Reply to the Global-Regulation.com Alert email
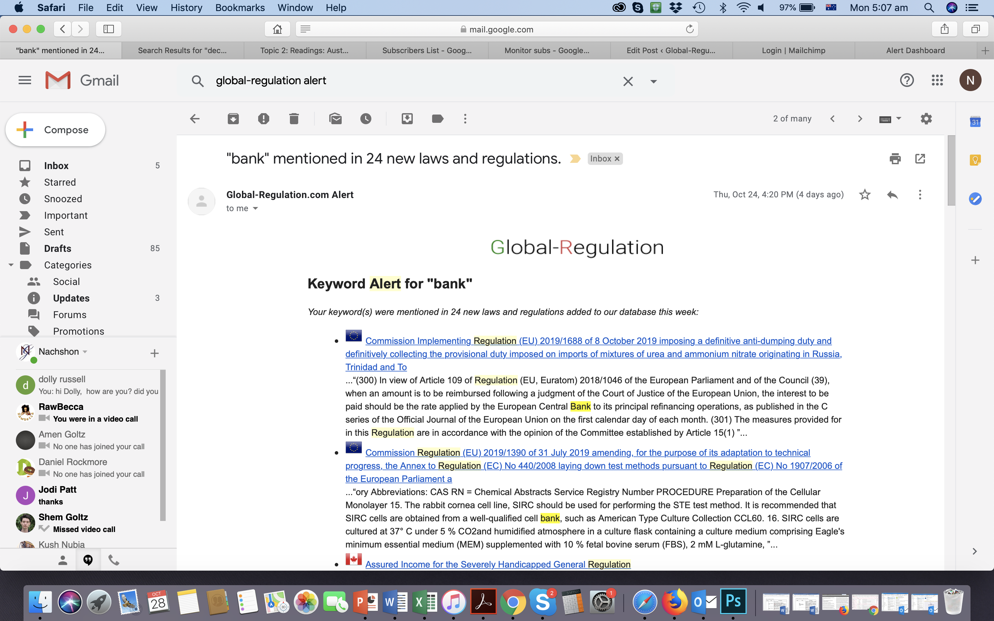 coord(892,195)
